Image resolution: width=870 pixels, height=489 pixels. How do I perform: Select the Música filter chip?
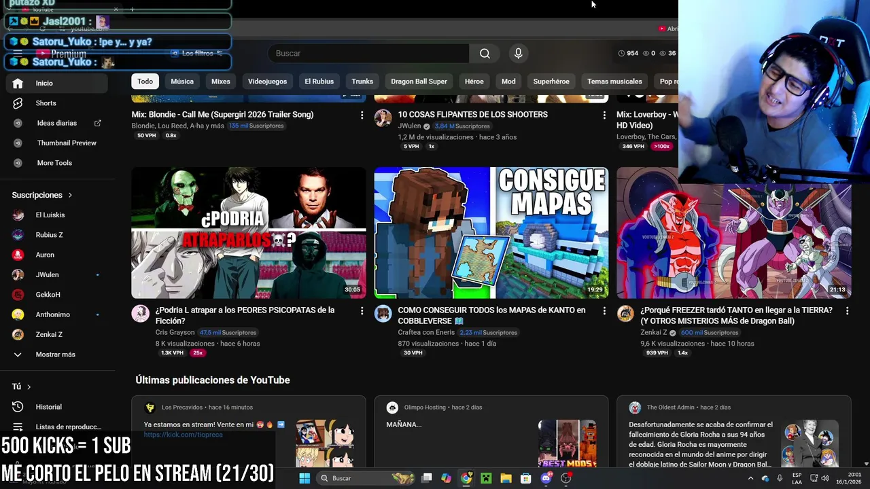[x=182, y=81]
